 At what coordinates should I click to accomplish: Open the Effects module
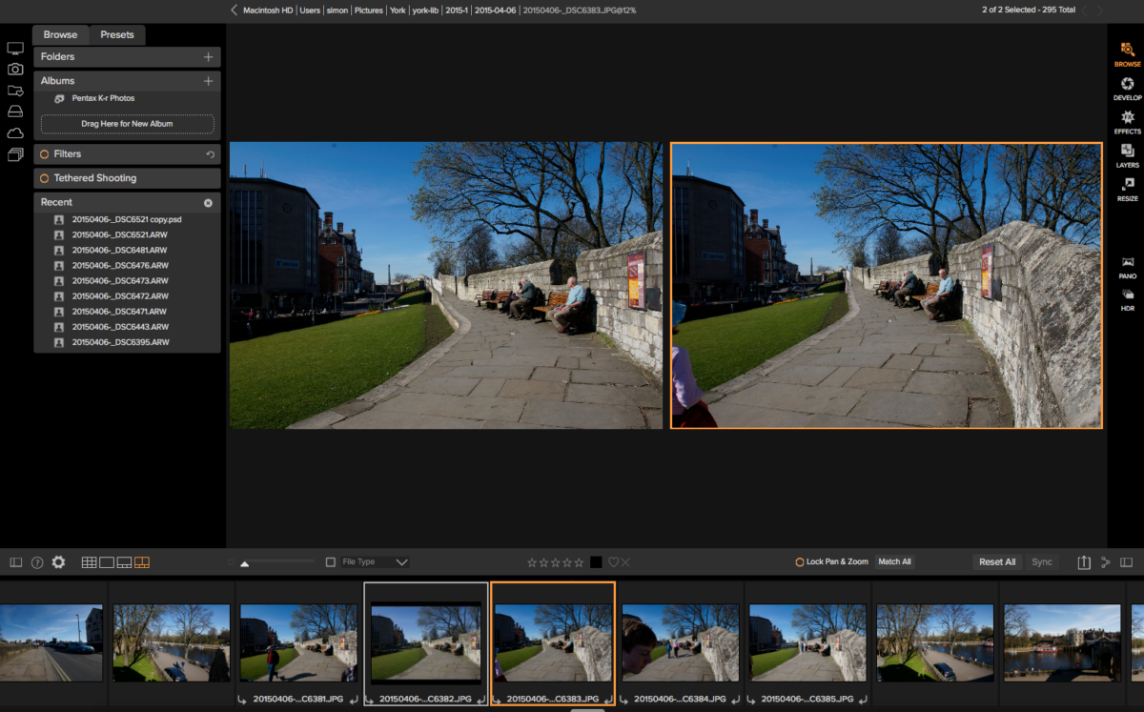(x=1127, y=122)
